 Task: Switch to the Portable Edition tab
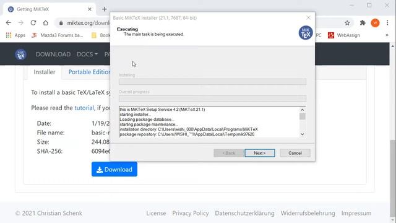pyautogui.click(x=89, y=72)
